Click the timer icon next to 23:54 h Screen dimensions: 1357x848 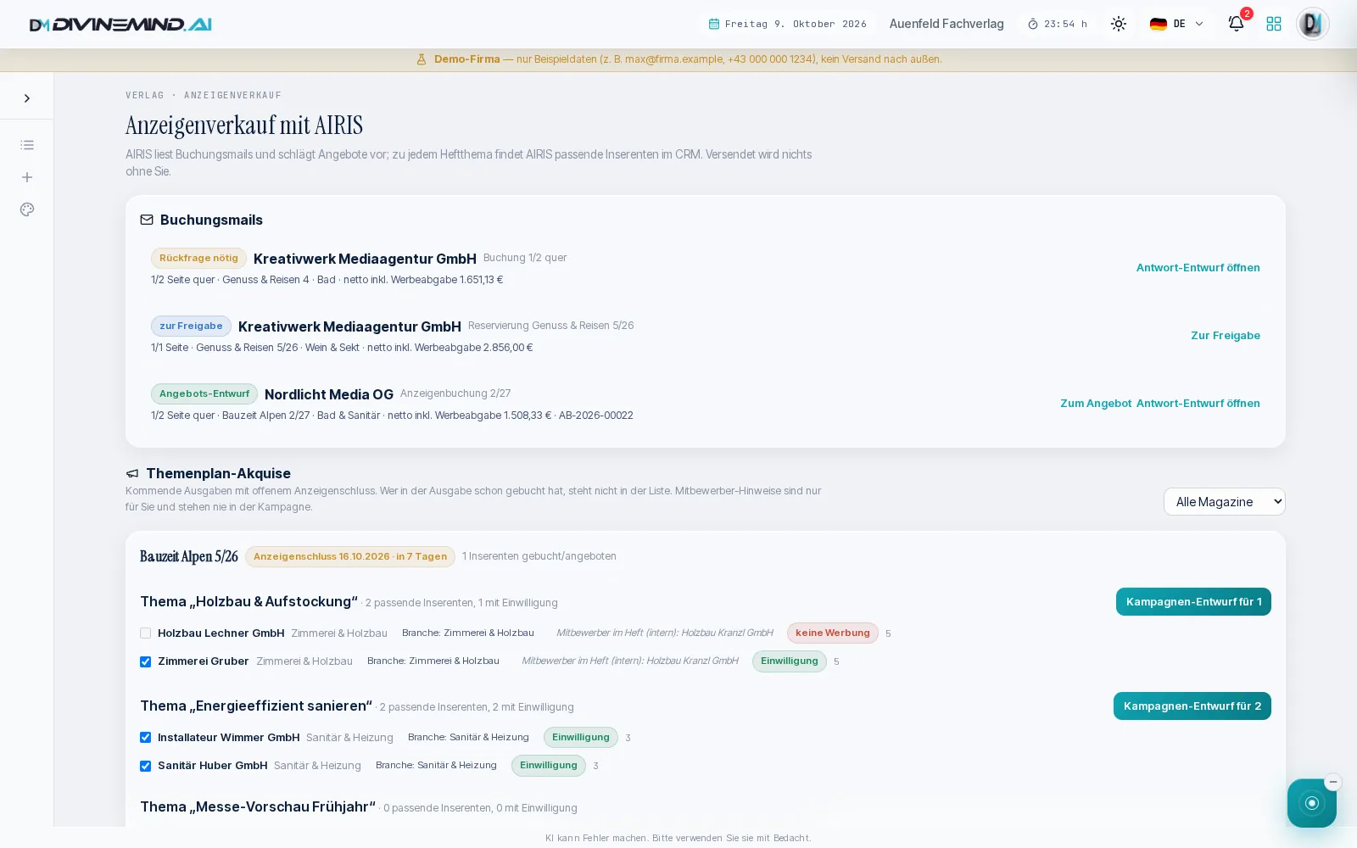click(x=1033, y=24)
